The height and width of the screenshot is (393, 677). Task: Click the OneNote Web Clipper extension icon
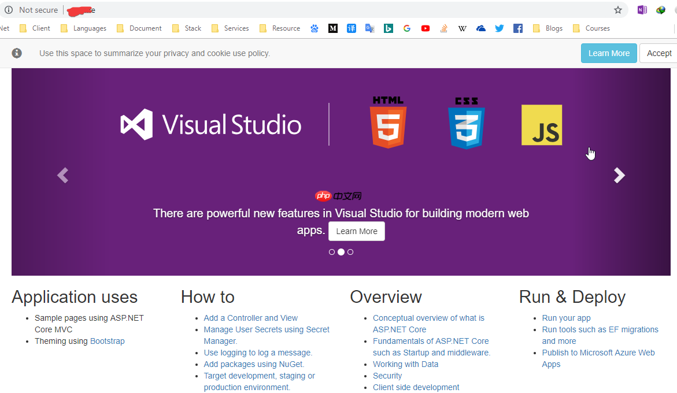tap(641, 10)
